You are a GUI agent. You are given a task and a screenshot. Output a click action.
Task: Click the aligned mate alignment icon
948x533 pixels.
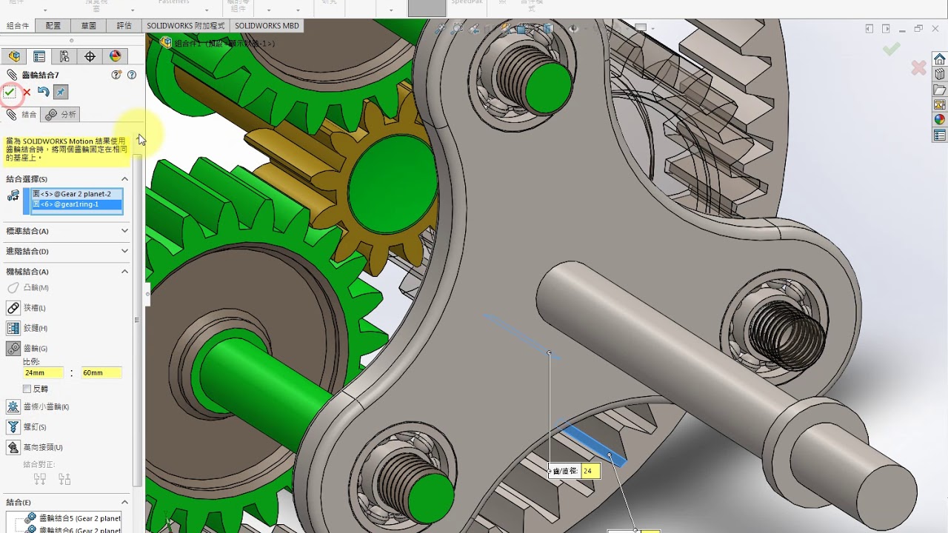click(40, 479)
